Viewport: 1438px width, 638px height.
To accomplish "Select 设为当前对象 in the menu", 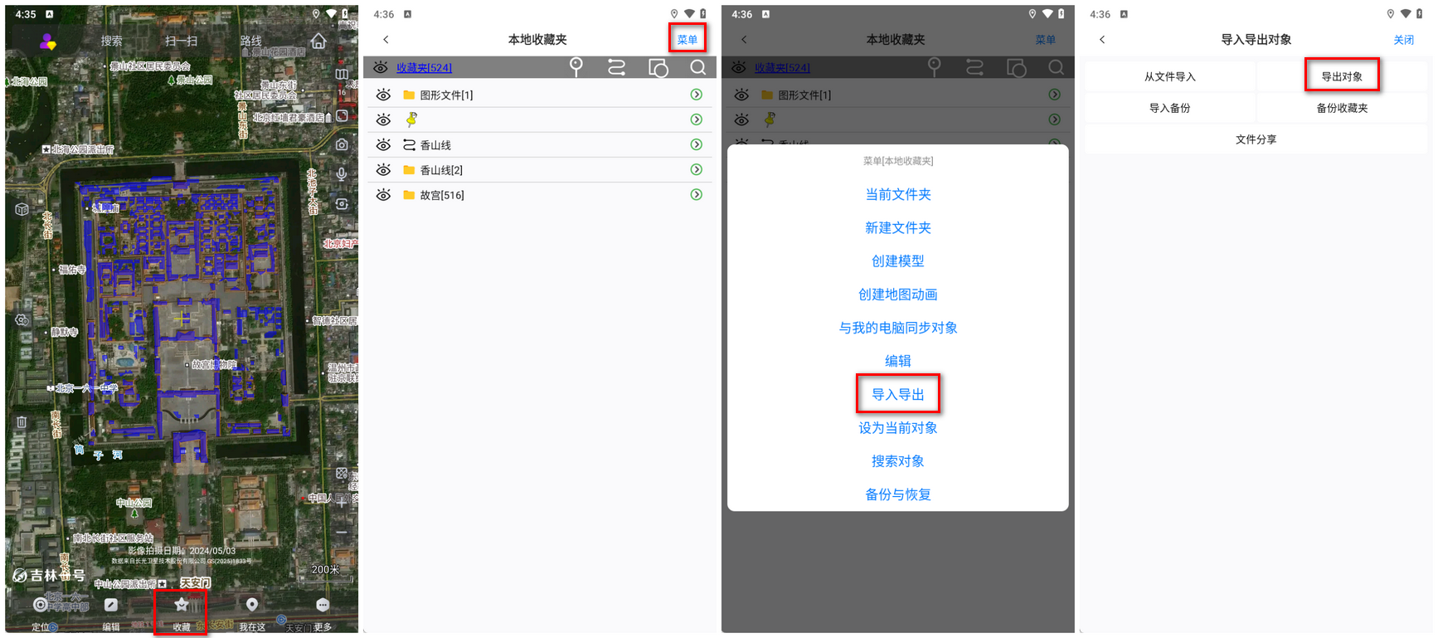I will tap(898, 428).
